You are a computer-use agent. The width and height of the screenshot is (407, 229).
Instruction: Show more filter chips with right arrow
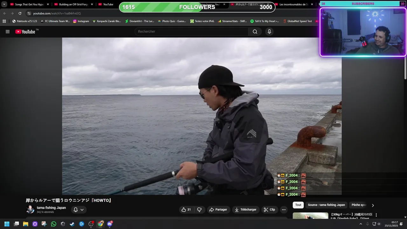[x=373, y=205]
